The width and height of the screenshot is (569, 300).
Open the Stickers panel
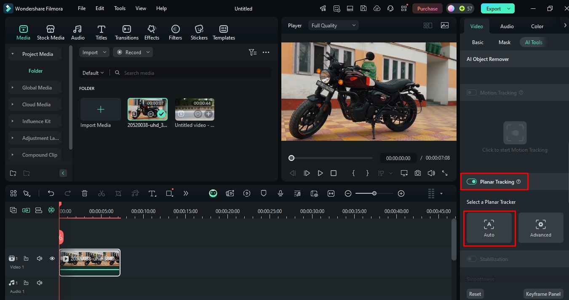[199, 32]
